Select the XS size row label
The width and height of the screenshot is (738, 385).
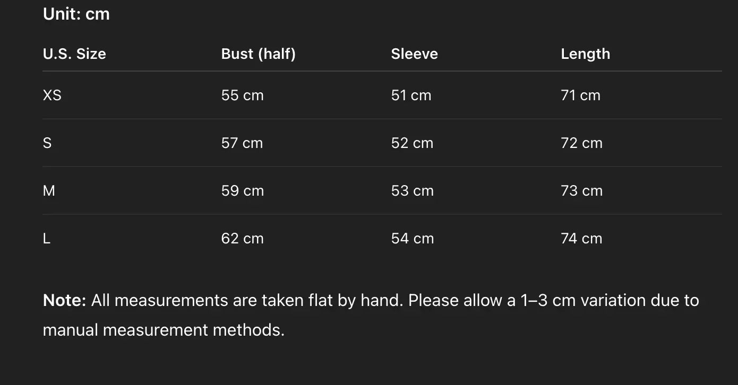[52, 95]
